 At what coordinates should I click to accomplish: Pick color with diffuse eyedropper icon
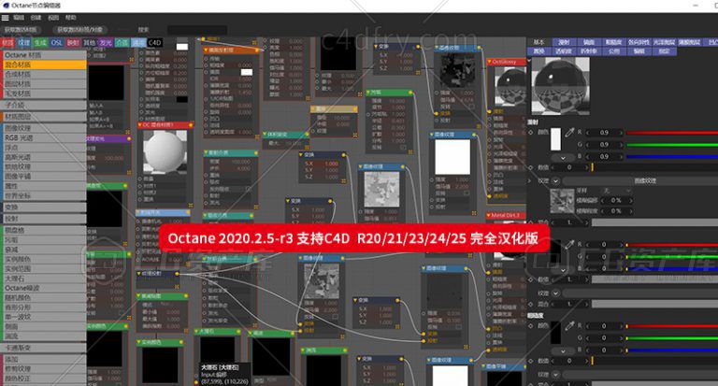pos(569,133)
